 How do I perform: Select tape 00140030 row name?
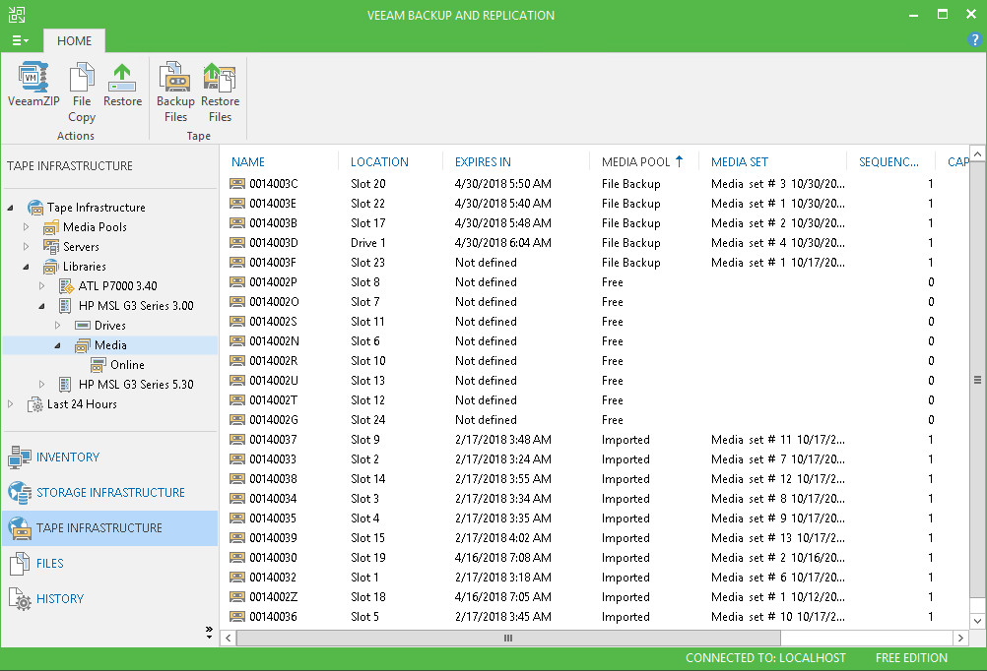(x=273, y=558)
